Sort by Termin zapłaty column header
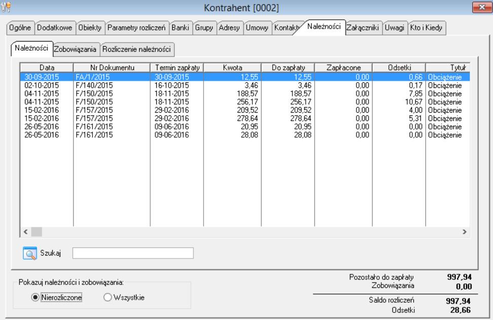The image size is (493, 320). tap(177, 68)
